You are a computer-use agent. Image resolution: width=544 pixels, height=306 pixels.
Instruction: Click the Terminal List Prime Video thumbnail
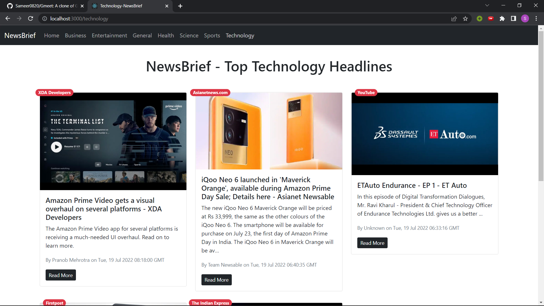pyautogui.click(x=113, y=141)
